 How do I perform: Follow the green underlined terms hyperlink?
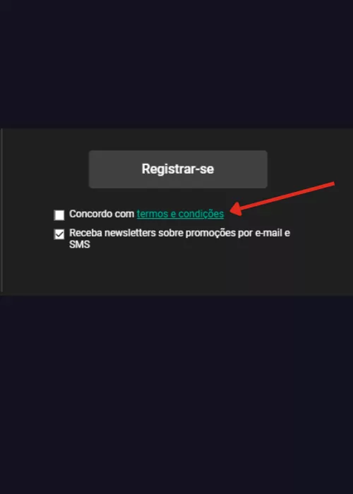(x=180, y=214)
